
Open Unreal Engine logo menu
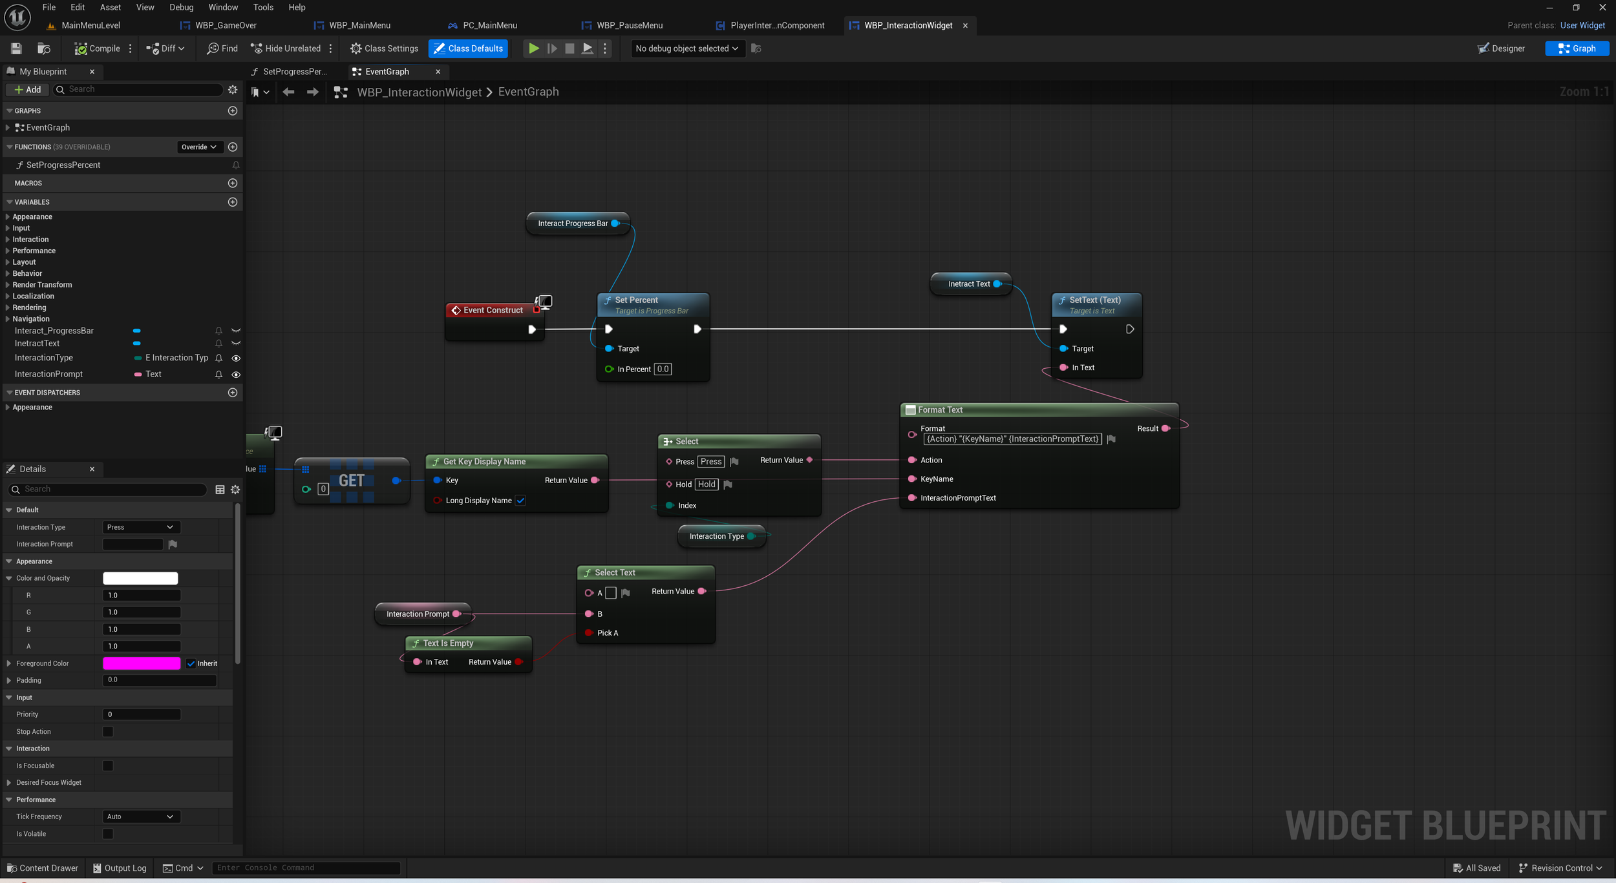coord(17,17)
